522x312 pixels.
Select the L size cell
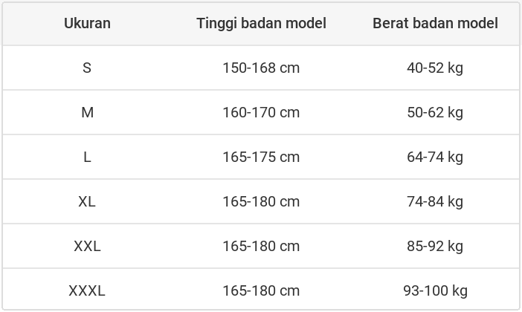pyautogui.click(x=87, y=157)
